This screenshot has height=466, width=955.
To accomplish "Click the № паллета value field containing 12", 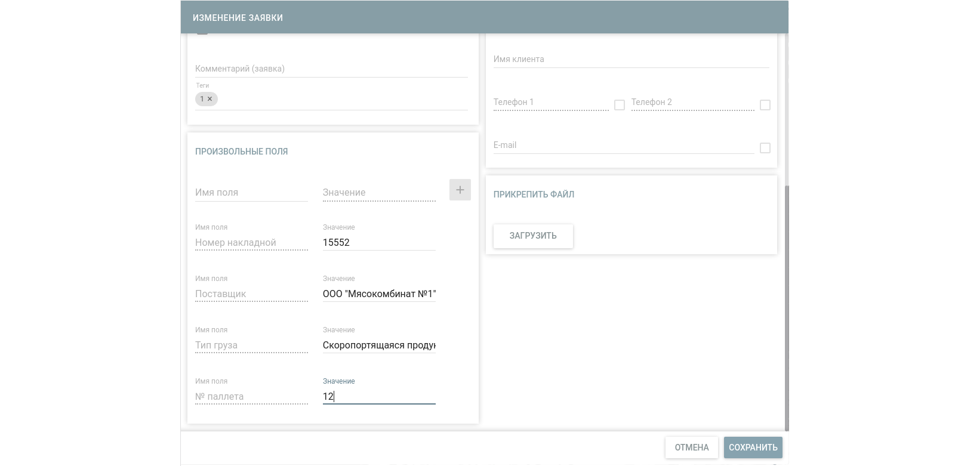I will [379, 396].
